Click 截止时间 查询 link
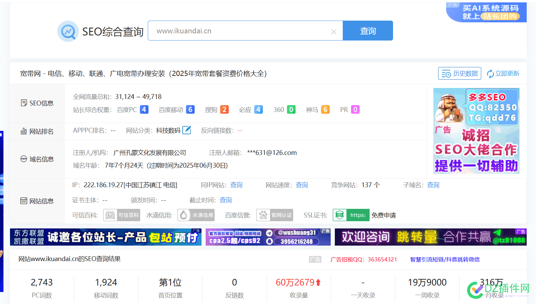 (226, 200)
